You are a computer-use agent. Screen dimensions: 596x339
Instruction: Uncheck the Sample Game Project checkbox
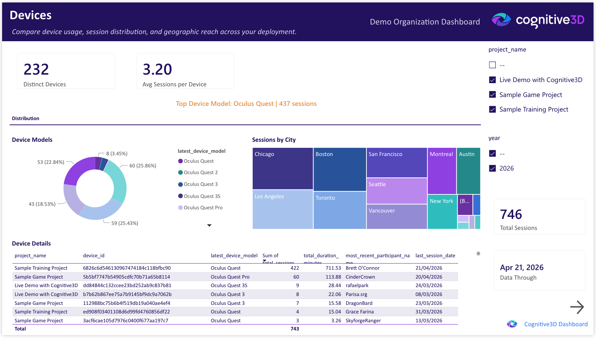493,95
